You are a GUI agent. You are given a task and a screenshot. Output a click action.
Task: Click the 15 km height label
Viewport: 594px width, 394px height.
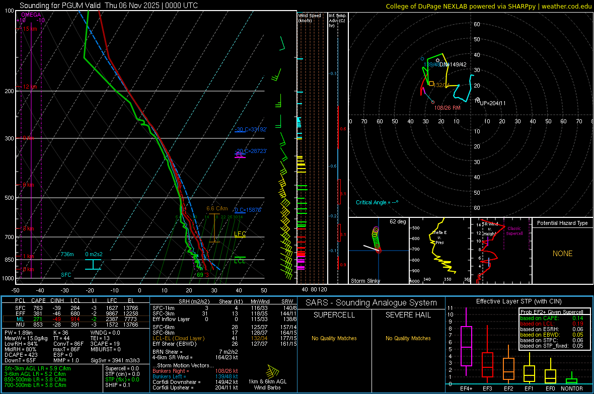(30, 29)
